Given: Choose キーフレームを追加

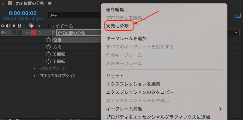Looking at the screenshot, I should coord(126,39).
